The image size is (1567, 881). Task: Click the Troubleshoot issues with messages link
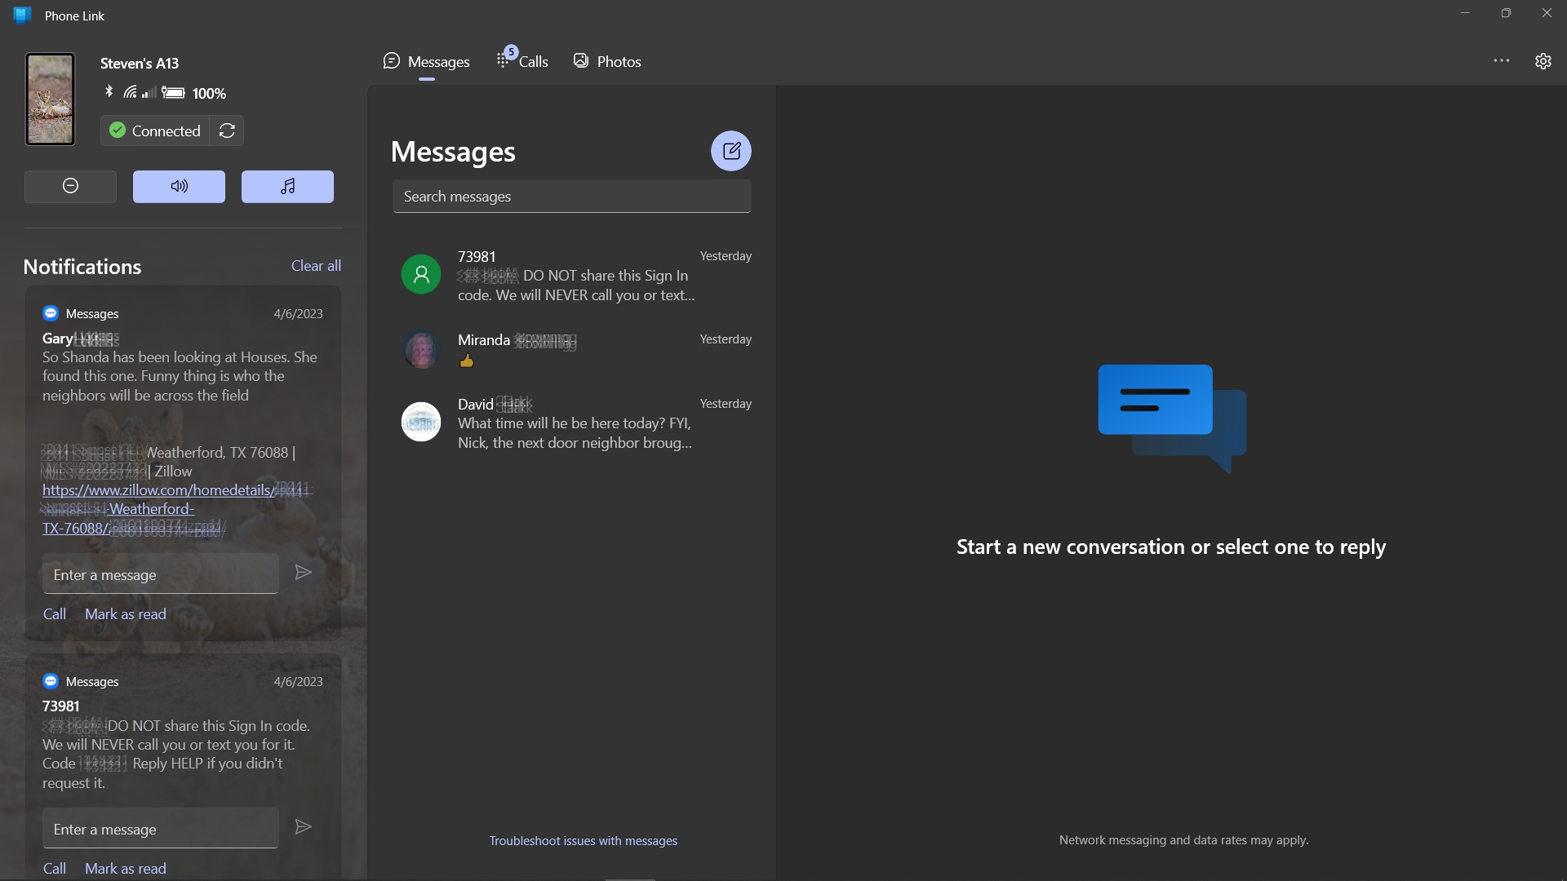pyautogui.click(x=582, y=840)
